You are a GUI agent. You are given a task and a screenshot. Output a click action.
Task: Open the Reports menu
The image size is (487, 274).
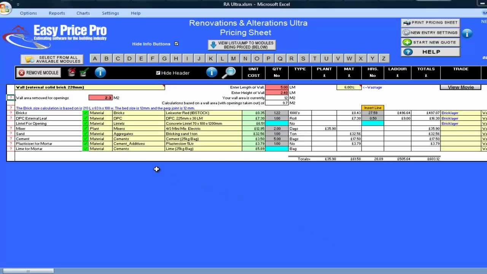pos(57,13)
